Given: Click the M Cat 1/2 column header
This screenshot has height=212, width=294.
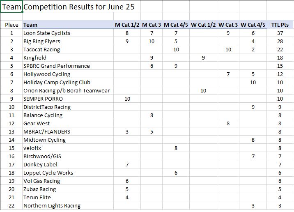Looking at the screenshot, I should (x=127, y=25).
